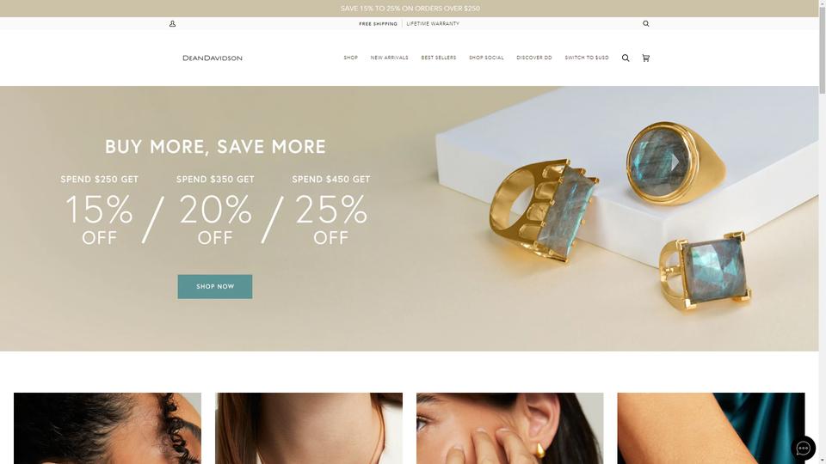Expand the Discover DD menu
Viewport: 826px width, 464px height.
[534, 58]
